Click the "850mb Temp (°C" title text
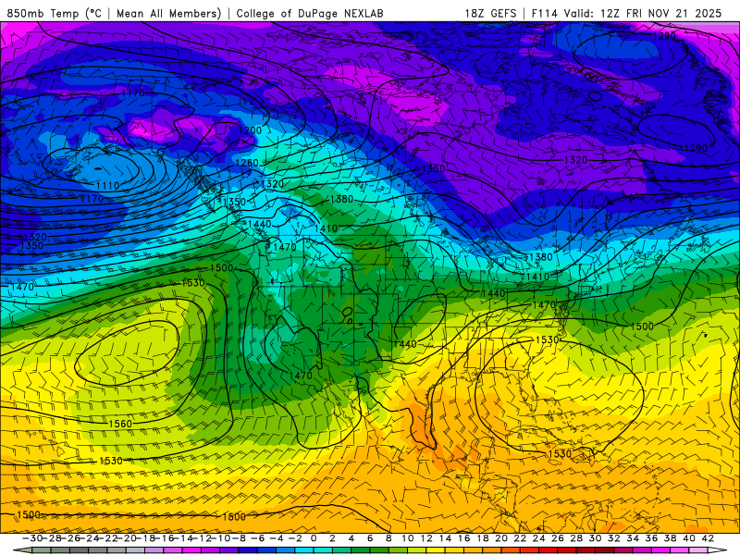Viewport: 740px width, 555px height. click(55, 13)
